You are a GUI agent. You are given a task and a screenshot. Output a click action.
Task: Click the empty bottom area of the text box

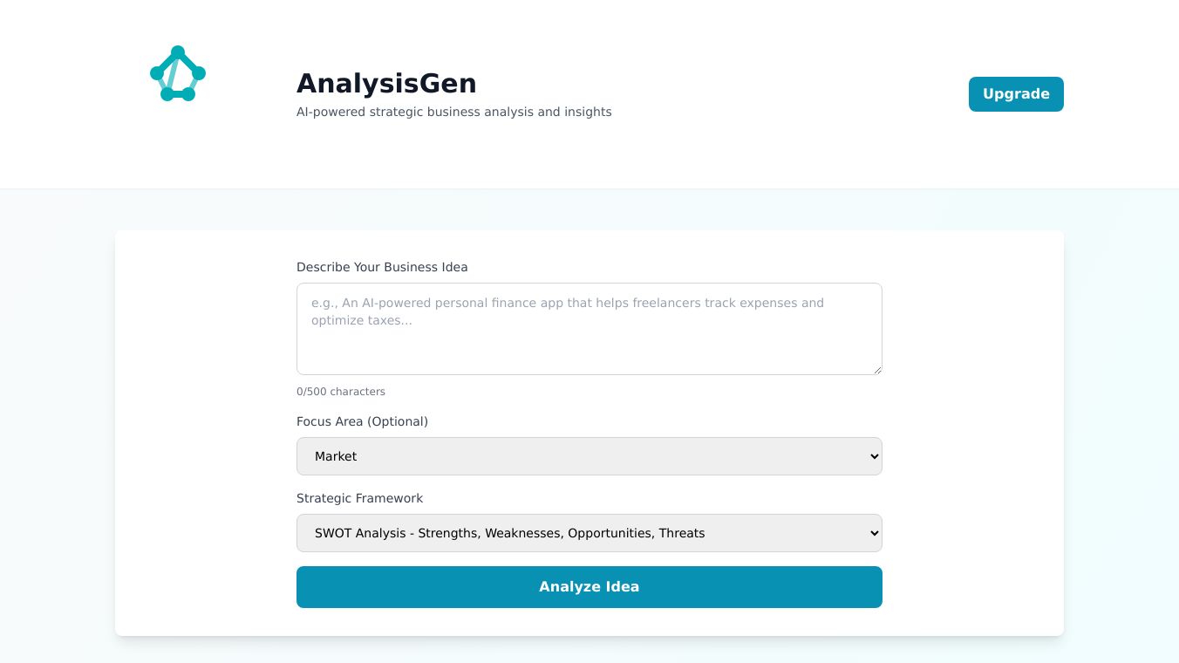coord(589,356)
